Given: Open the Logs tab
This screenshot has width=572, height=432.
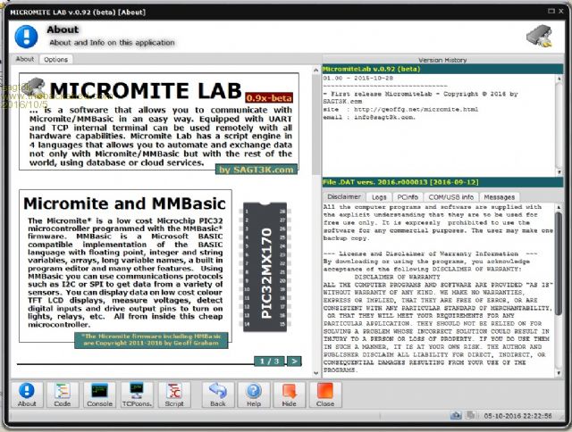Looking at the screenshot, I should tap(379, 196).
